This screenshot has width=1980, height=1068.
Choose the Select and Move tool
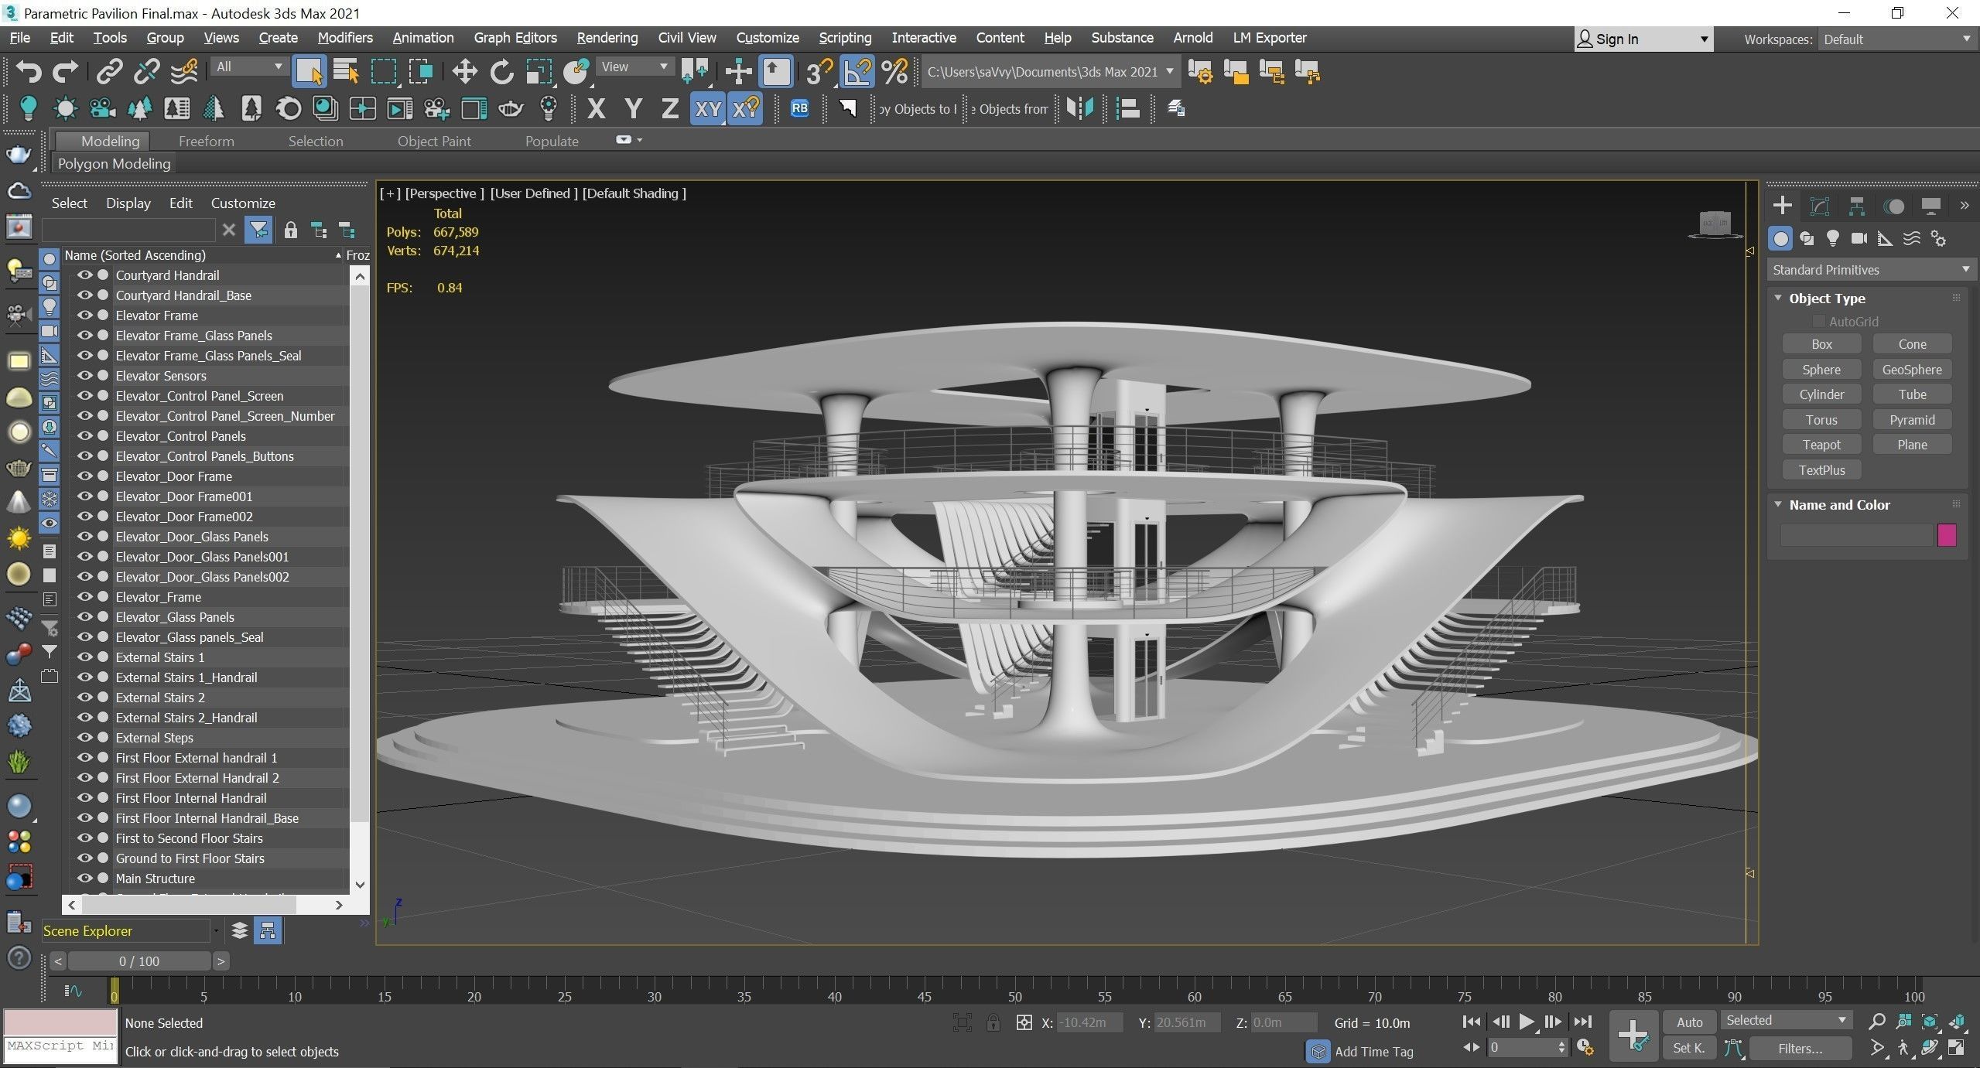click(464, 72)
